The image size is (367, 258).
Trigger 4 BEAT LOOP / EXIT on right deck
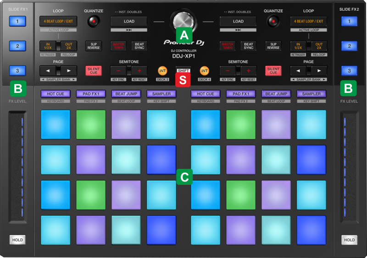click(x=308, y=21)
